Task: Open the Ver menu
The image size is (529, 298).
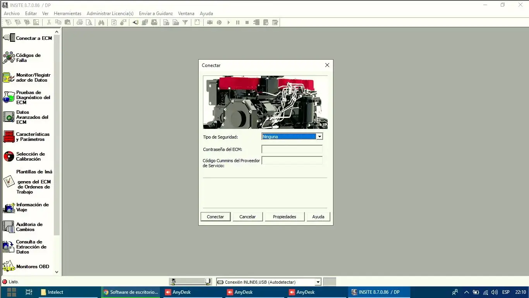Action: (45, 13)
